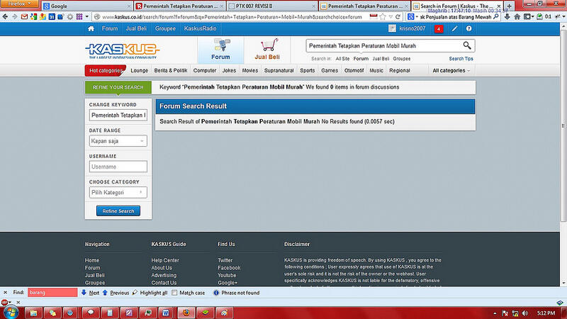567x319 pixels.
Task: Show hidden system tray icons
Action: pos(495,313)
